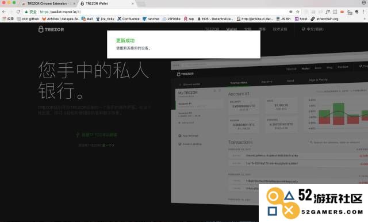This screenshot has height=222, width=368.
Task: Close the TREZOR Wallet tab
Action: 133,3
